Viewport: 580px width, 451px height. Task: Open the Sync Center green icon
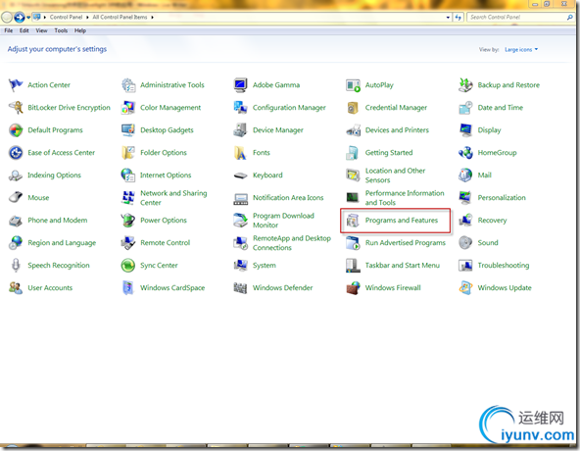tap(128, 266)
